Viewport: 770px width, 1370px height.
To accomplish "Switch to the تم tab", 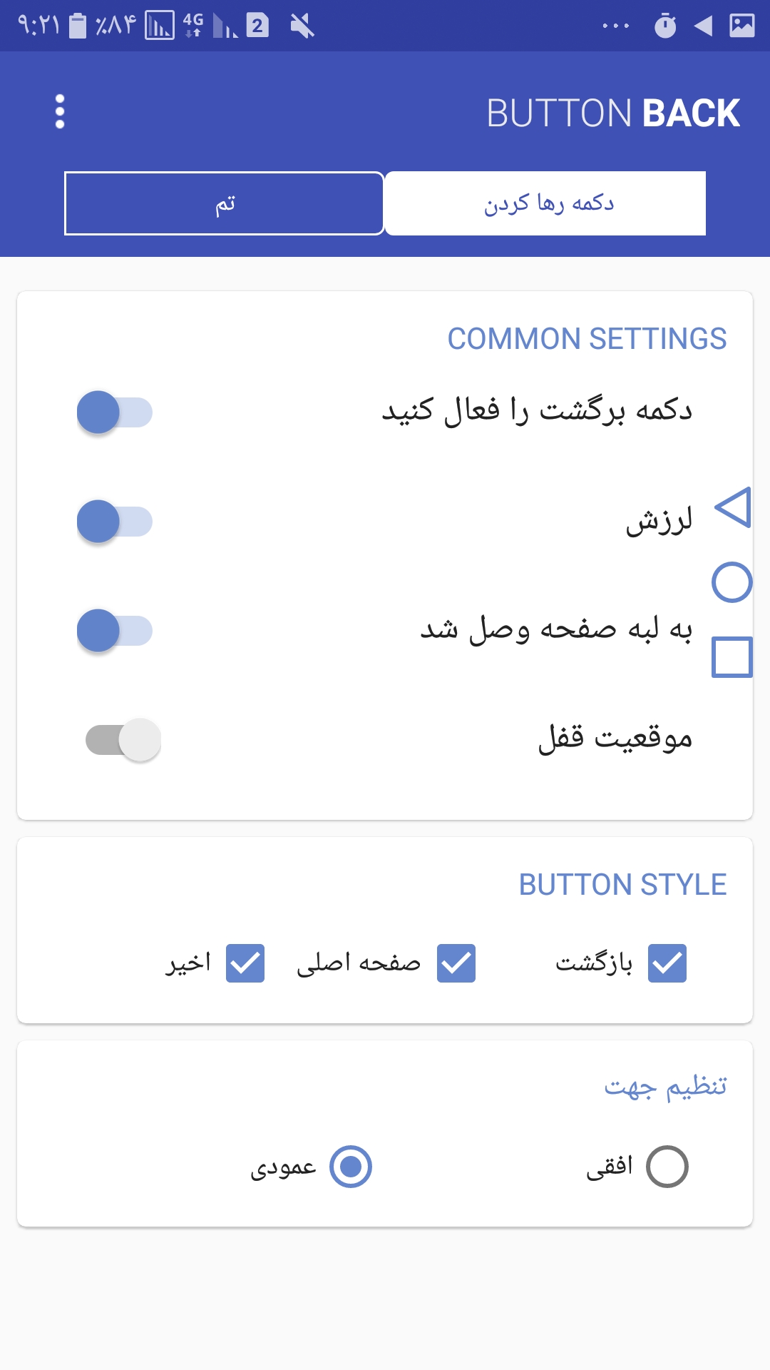I will point(225,203).
